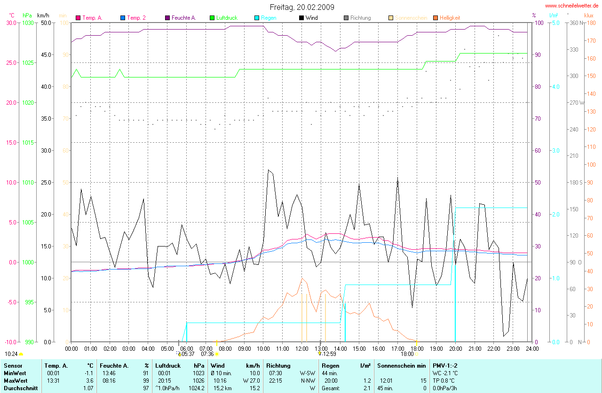Click the chart title 'Freitag, 20.02.2009'
Viewport: 602px width, 393px height.
(302, 7)
